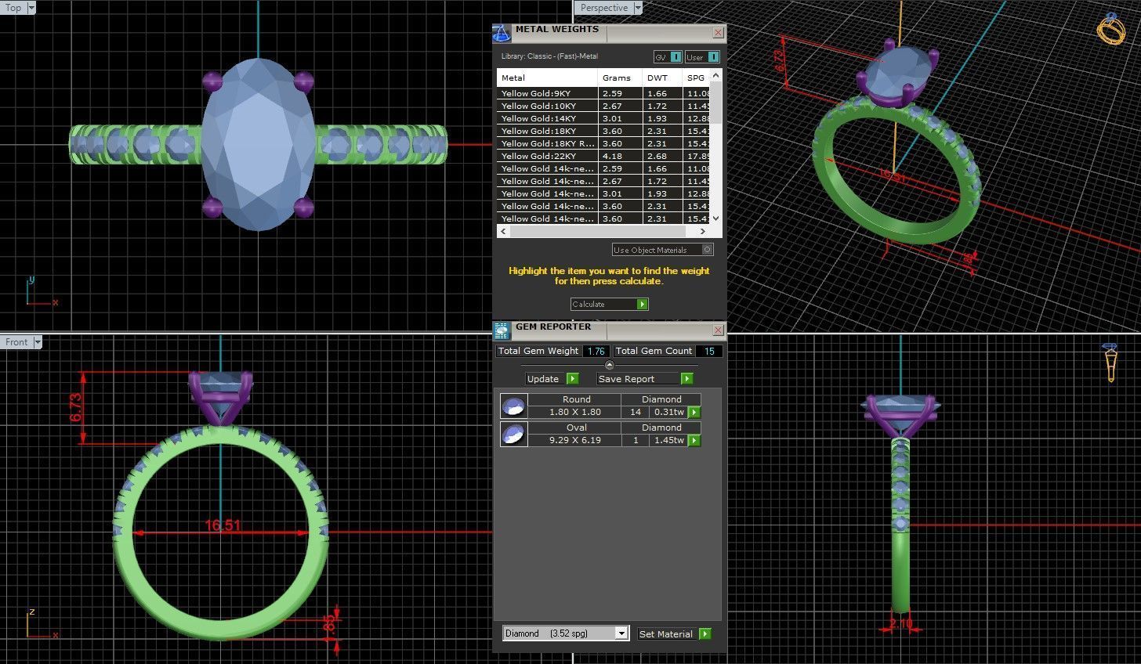Click the Total Gem Weight value 1.76
This screenshot has width=1141, height=664.
(596, 351)
